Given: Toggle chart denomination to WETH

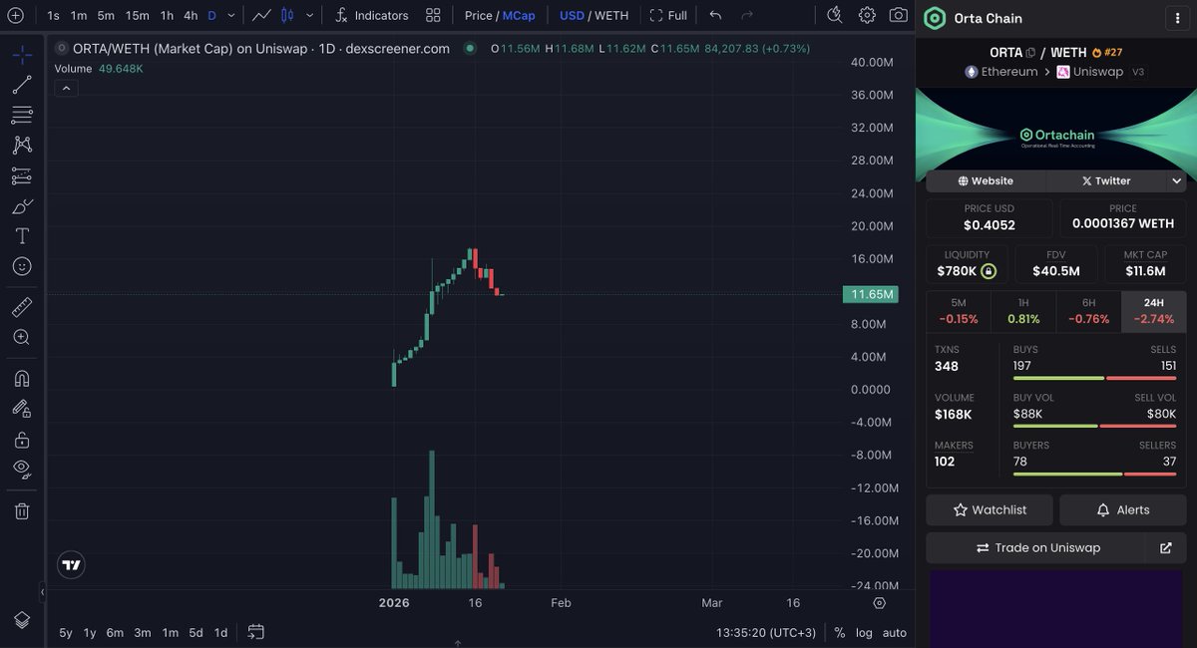Looking at the screenshot, I should (x=611, y=15).
